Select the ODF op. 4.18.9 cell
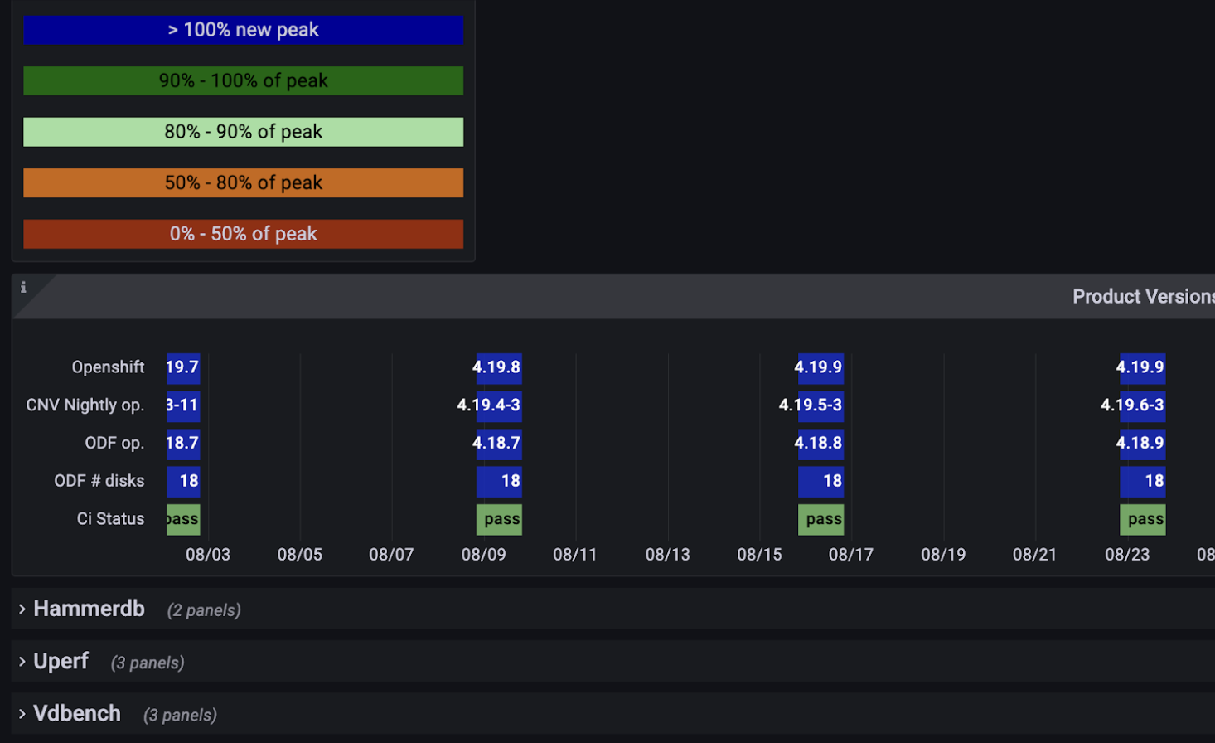The image size is (1215, 743). click(1141, 443)
